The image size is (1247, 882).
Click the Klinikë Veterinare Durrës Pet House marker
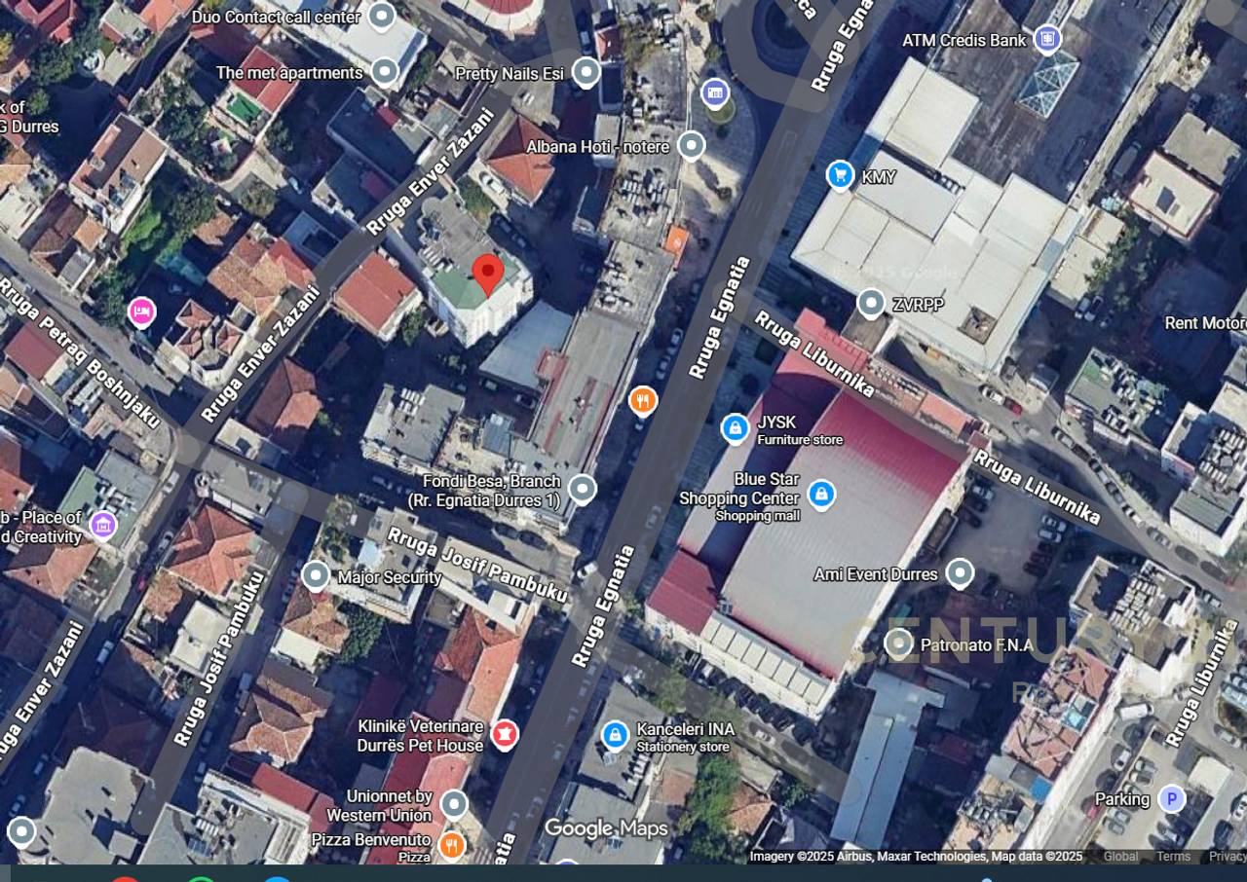pos(503,735)
